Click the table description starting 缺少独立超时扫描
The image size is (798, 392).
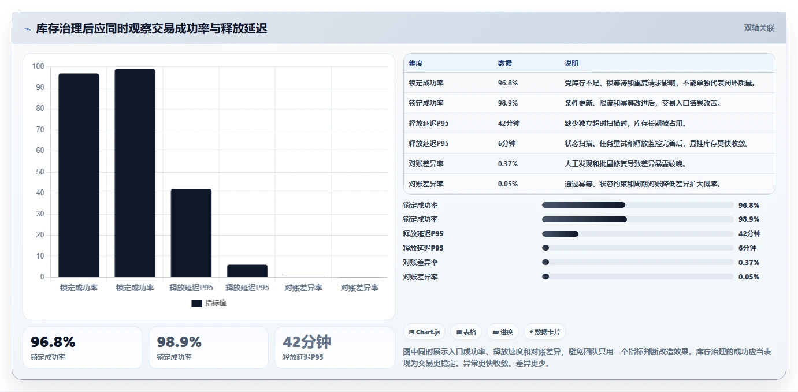click(625, 124)
